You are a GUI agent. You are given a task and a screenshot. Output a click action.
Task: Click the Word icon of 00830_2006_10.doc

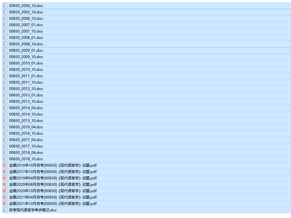point(5,18)
